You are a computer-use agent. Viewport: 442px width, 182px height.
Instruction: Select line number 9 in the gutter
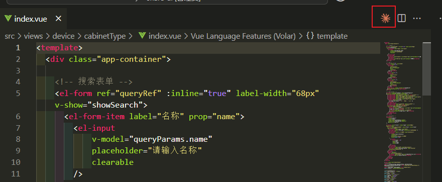click(x=18, y=151)
